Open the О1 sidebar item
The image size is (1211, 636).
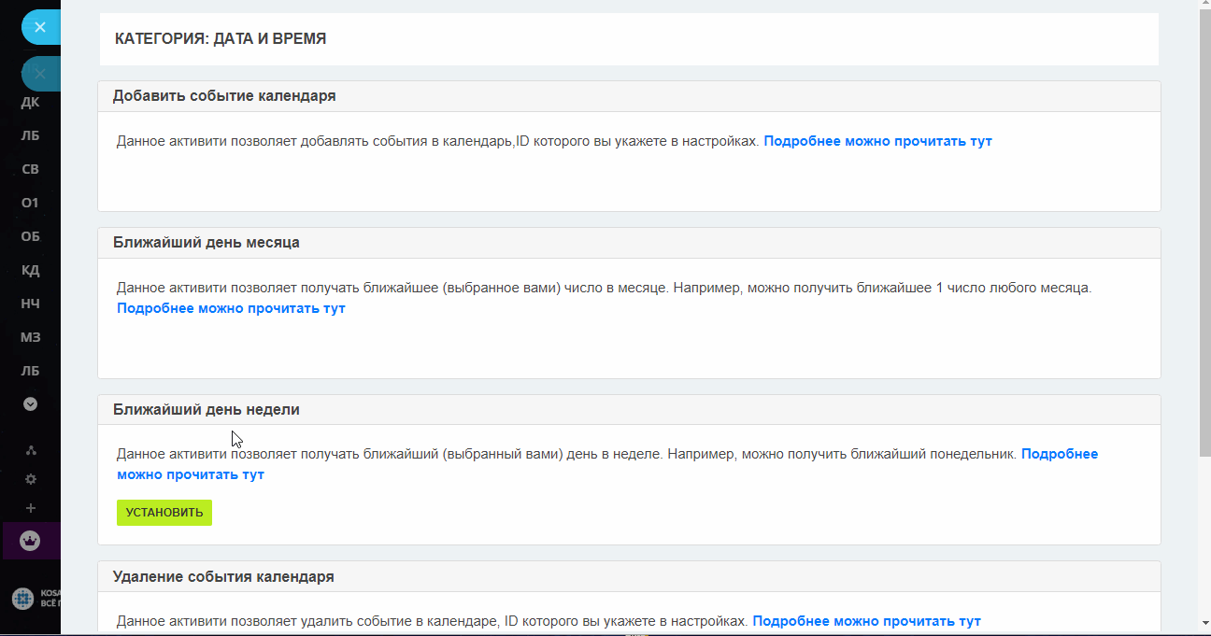click(30, 203)
